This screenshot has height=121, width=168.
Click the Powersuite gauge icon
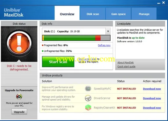pyautogui.click(x=19, y=96)
